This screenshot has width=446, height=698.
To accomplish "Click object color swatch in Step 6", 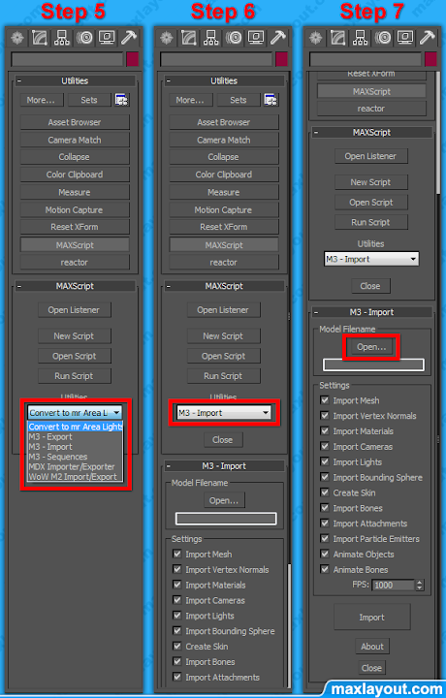I will point(281,59).
